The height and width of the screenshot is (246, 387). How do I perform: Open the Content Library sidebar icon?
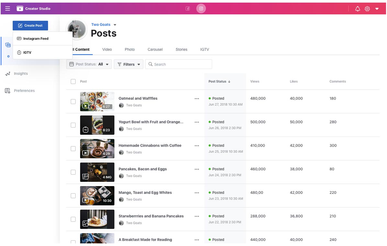pos(8,45)
